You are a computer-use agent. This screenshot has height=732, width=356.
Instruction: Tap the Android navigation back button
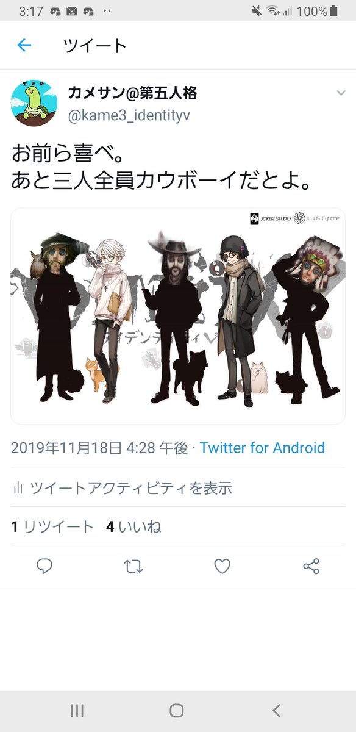[x=277, y=710]
